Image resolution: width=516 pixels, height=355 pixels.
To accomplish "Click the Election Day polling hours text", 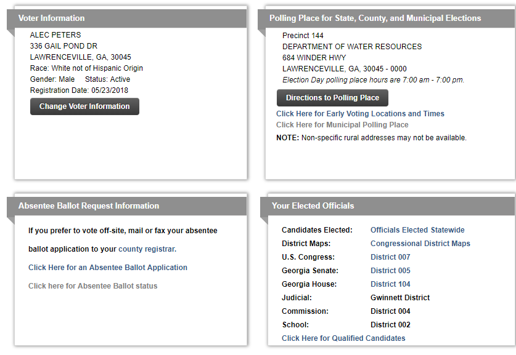I will point(373,80).
